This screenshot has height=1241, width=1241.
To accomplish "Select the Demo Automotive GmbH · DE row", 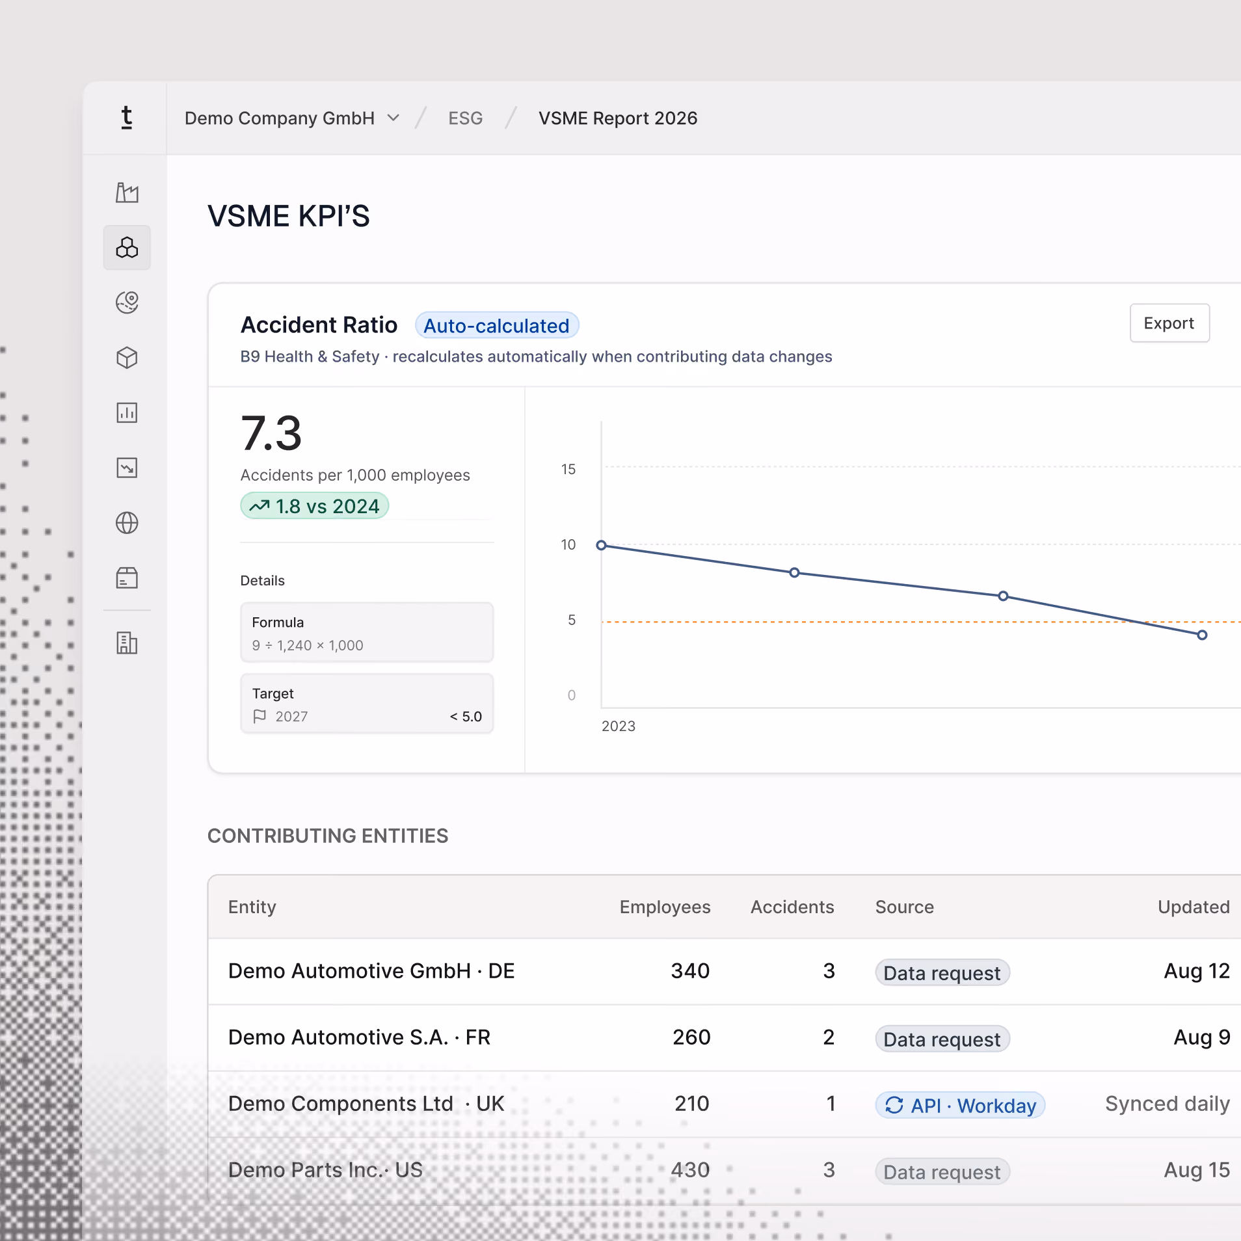I will (x=725, y=972).
